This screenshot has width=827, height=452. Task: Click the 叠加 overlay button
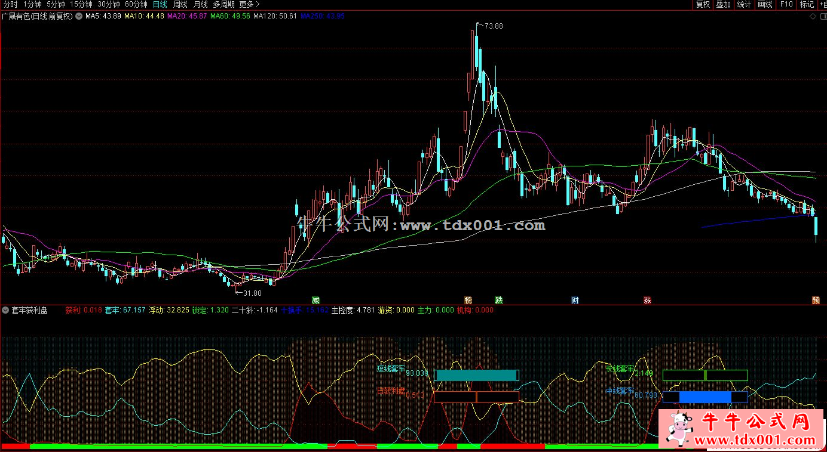pyautogui.click(x=723, y=4)
